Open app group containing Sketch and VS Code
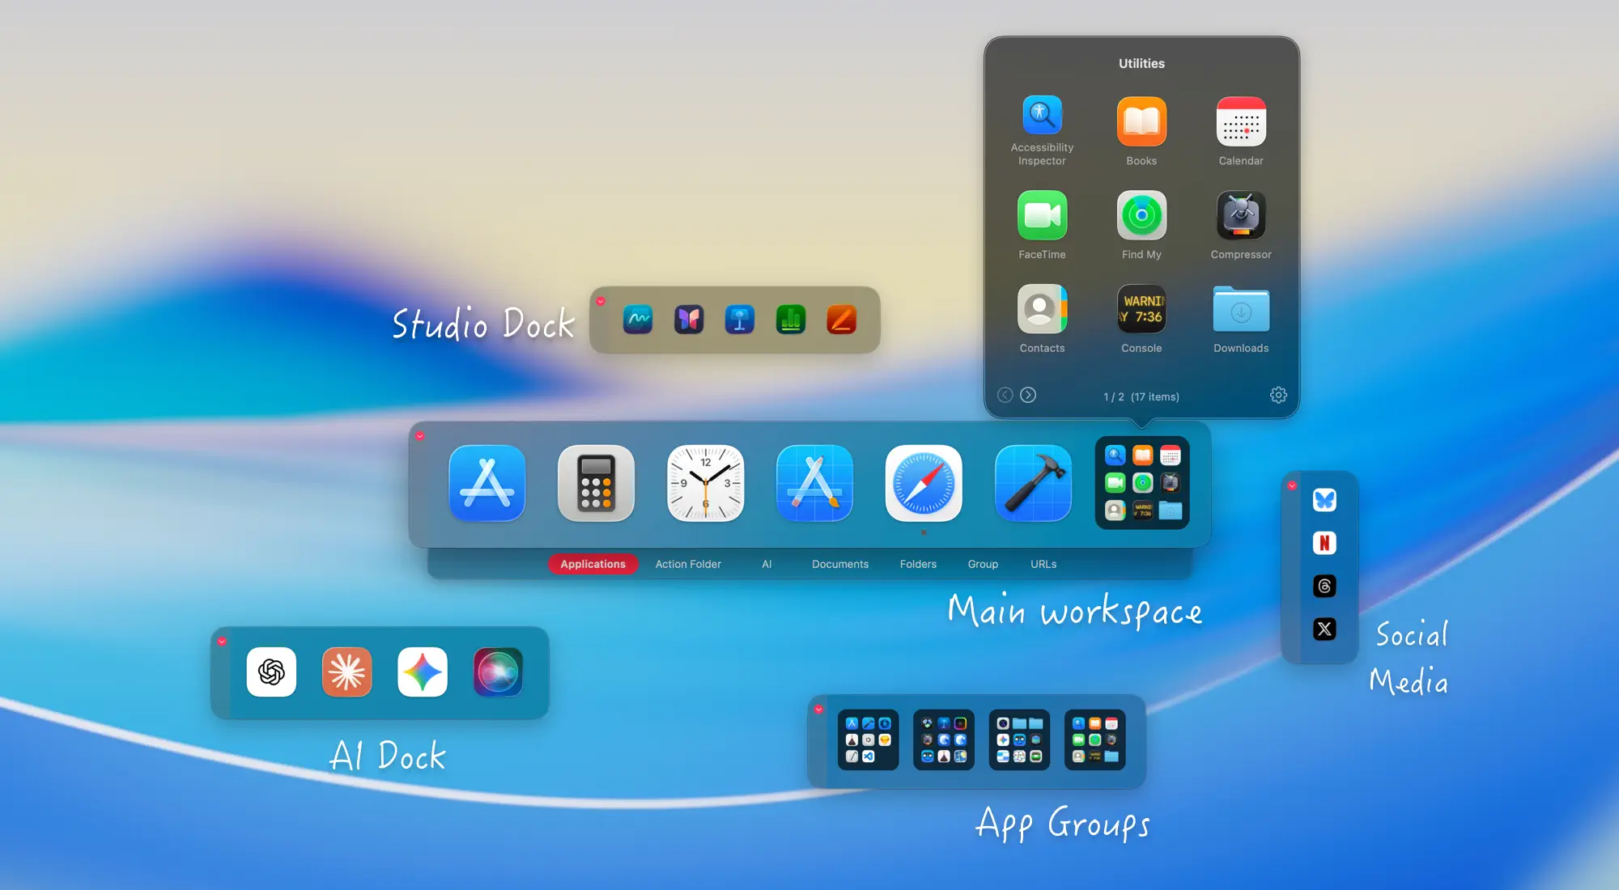Screen dimensions: 1619x890 click(869, 740)
